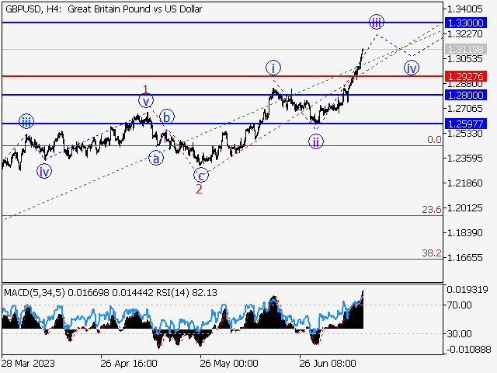Click the 1.32270 price axis value

(464, 33)
